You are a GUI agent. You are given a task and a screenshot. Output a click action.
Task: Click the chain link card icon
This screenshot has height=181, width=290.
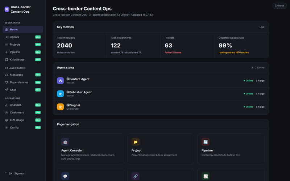click(x=135, y=176)
